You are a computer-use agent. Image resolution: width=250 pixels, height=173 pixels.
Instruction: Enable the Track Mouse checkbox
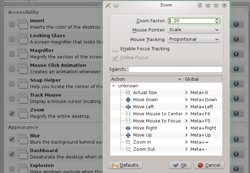click(x=12, y=98)
